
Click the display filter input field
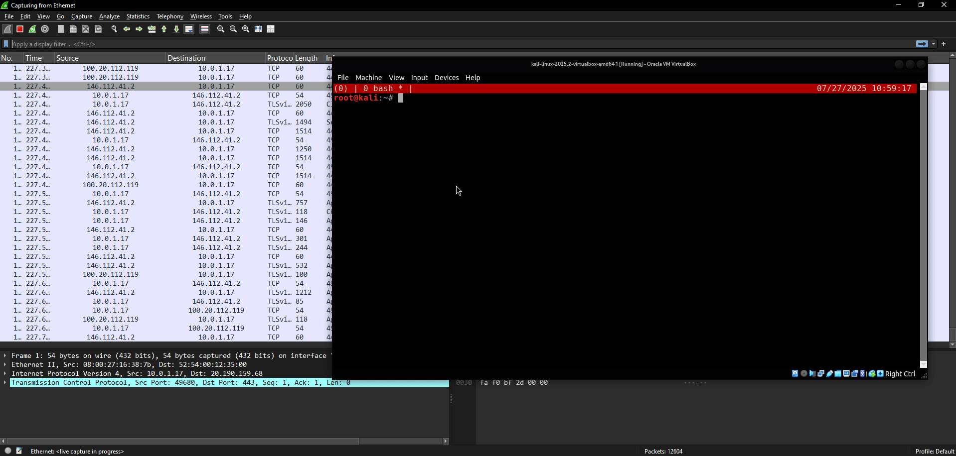click(449, 44)
